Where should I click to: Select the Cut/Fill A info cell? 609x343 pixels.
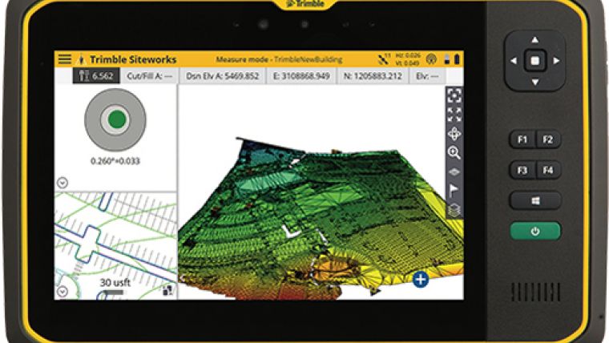tap(150, 76)
